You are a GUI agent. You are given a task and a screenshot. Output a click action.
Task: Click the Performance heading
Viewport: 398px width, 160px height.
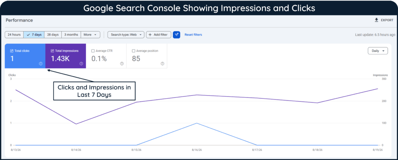pos(19,20)
